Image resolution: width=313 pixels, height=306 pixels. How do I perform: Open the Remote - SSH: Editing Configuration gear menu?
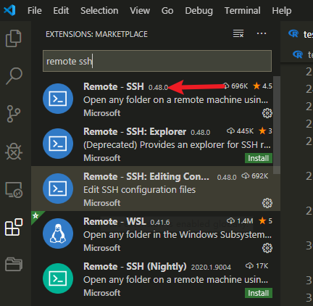267,203
